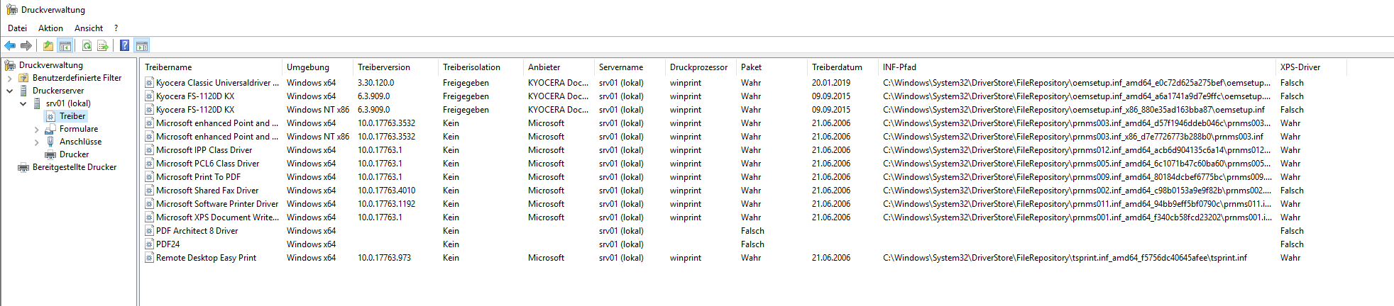The height and width of the screenshot is (306, 1394).
Task: Sort by the Treibername column header
Action: click(168, 67)
